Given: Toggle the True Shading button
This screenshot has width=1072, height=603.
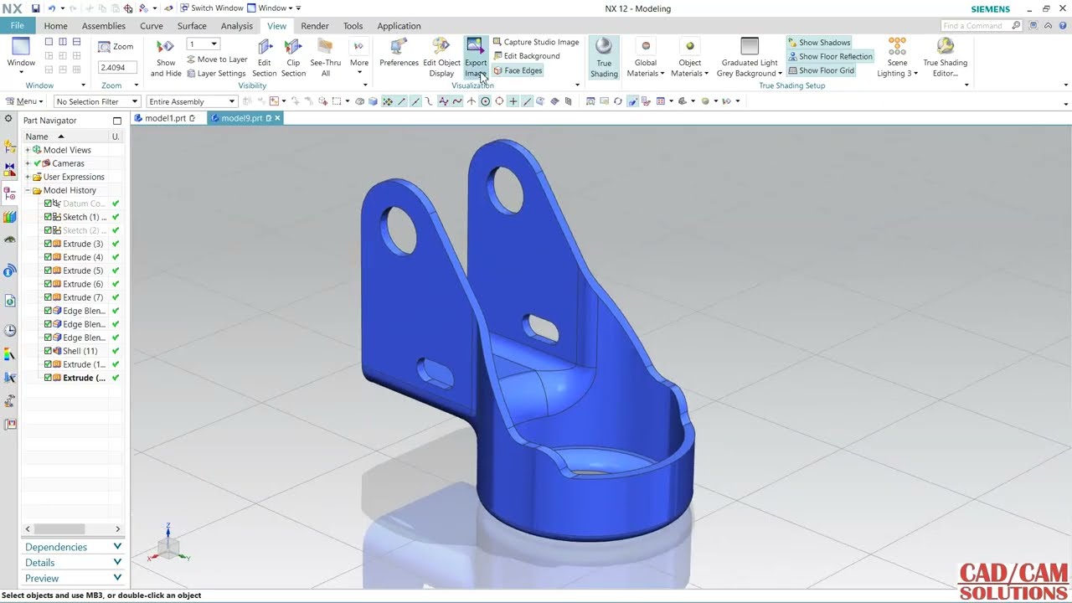Looking at the screenshot, I should (x=603, y=58).
